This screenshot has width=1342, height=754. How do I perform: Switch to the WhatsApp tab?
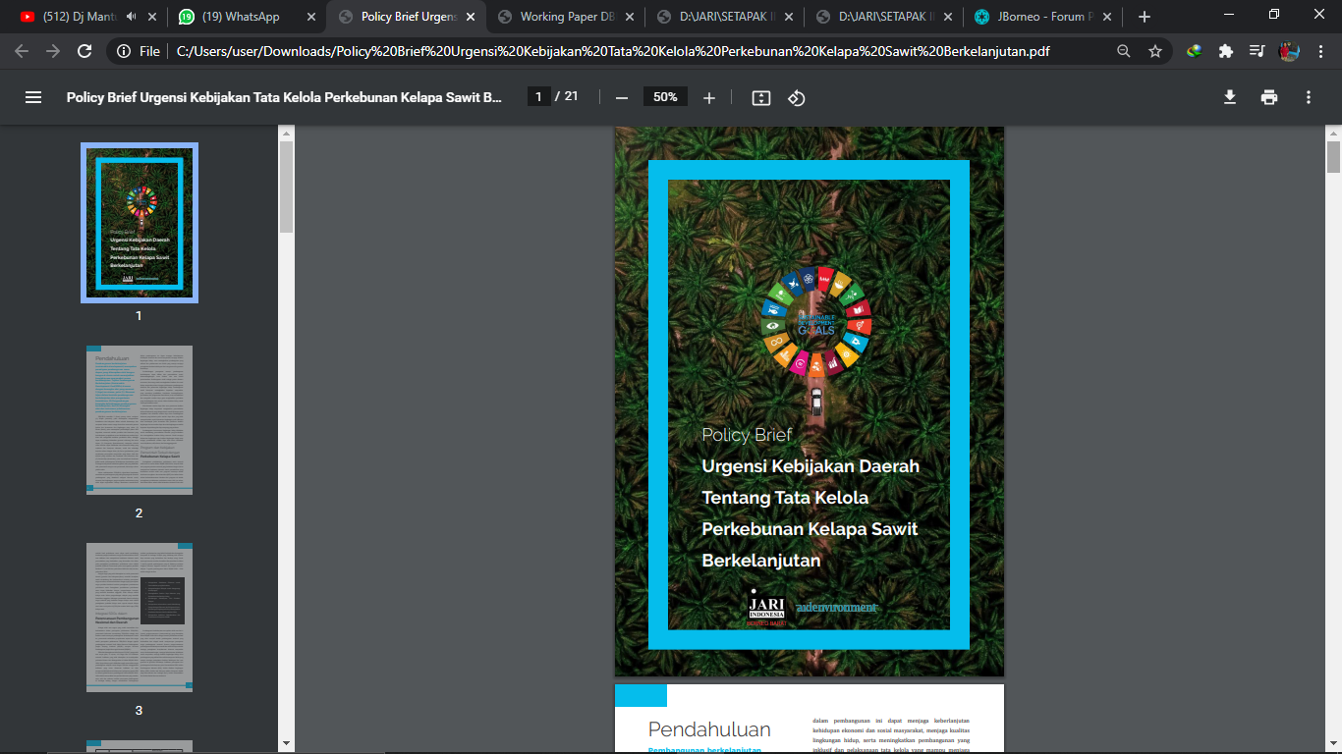241,17
